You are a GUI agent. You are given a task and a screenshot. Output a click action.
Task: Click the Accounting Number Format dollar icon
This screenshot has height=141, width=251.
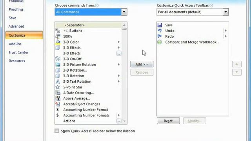pyautogui.click(x=58, y=110)
